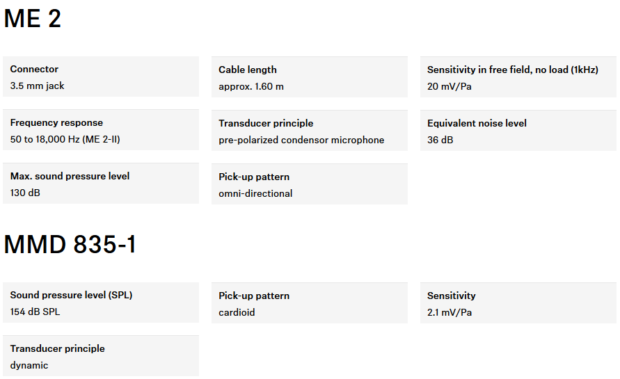Screen dimensions: 620x379
Task: Select the Equivalent noise level label
Action: point(477,124)
